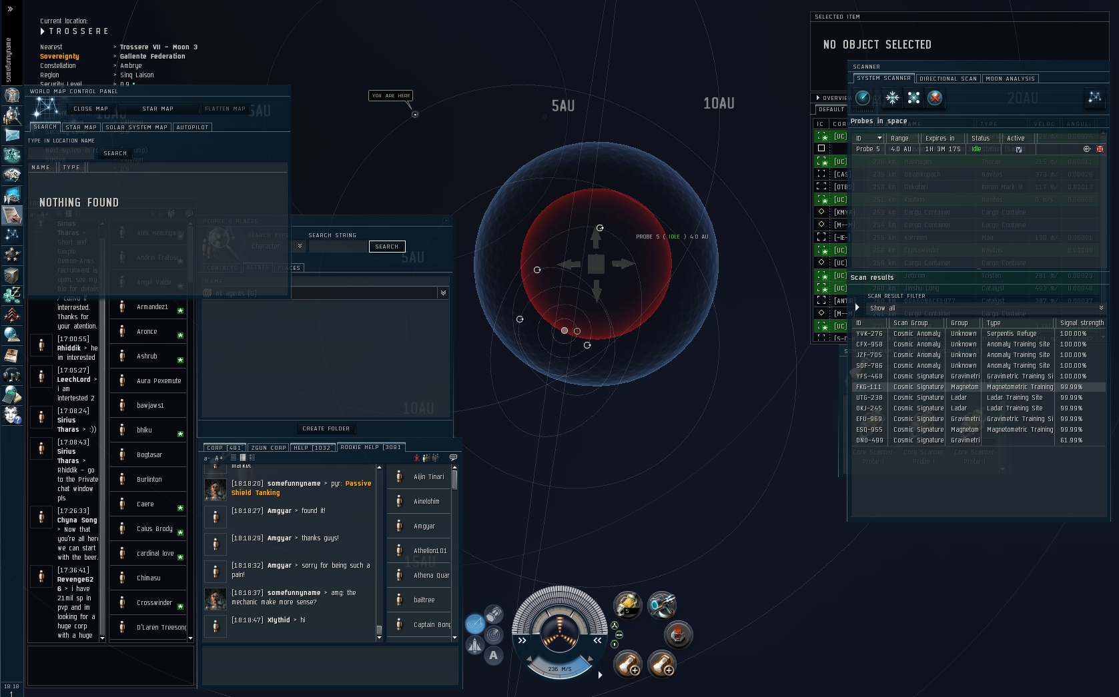
Task: Expand the All agents list dropdown
Action: pos(443,293)
